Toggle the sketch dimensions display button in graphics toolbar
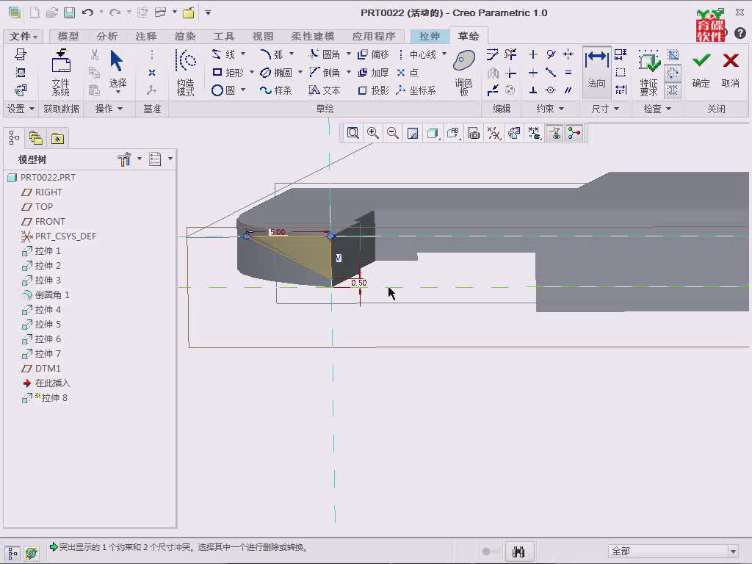This screenshot has width=752, height=564. 534,133
